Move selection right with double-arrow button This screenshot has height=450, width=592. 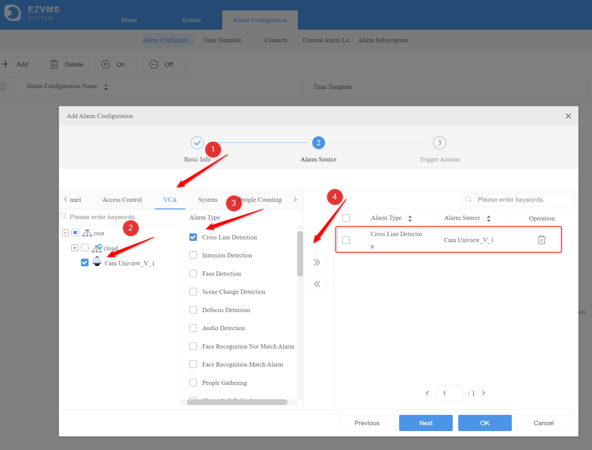[317, 263]
